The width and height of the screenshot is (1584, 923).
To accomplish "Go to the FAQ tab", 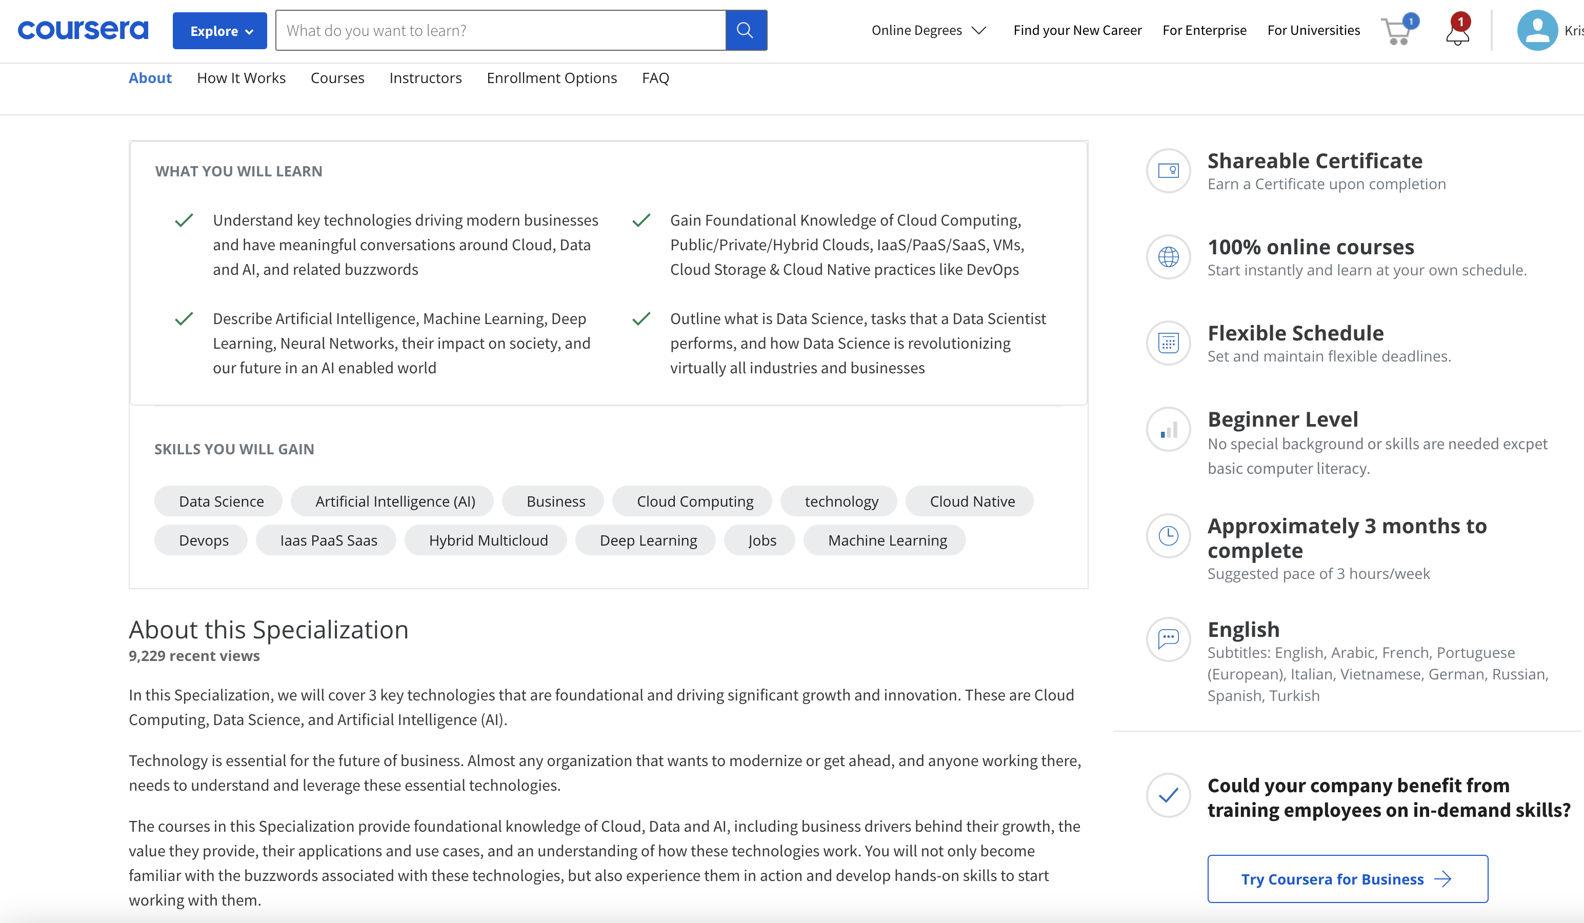I will pos(655,78).
